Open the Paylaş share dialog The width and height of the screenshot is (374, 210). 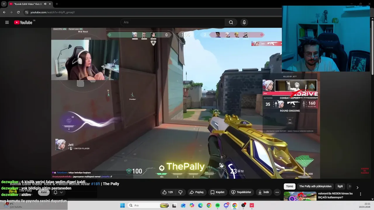pos(196,192)
